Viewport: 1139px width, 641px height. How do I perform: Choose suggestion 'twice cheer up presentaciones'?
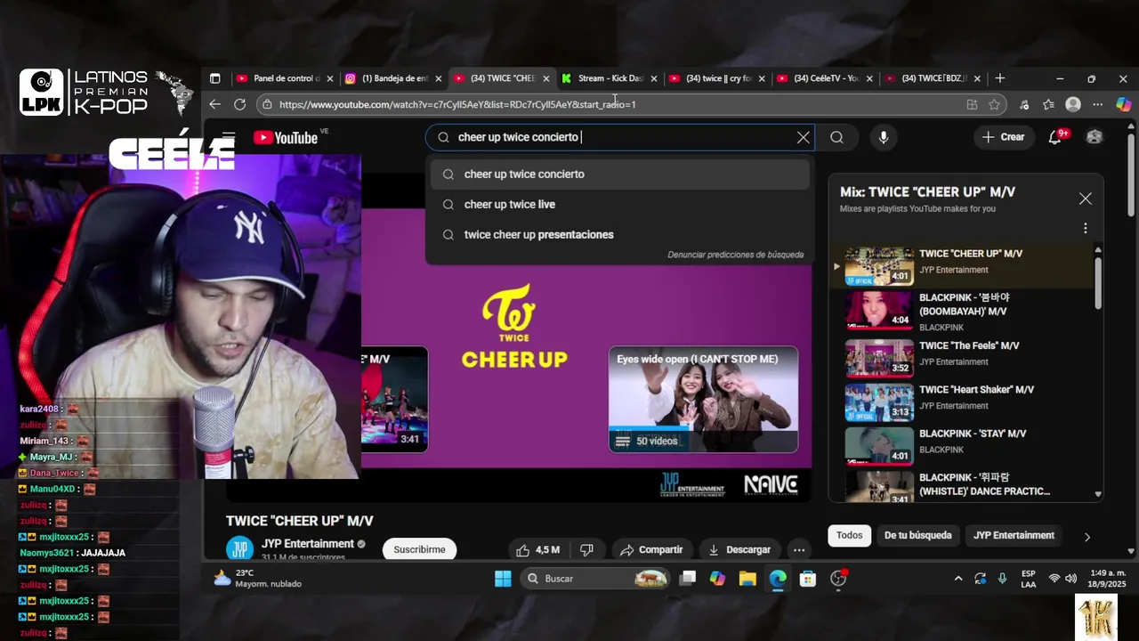tap(620, 235)
